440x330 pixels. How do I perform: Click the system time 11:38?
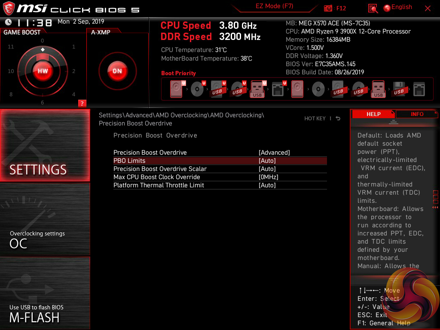click(x=34, y=22)
